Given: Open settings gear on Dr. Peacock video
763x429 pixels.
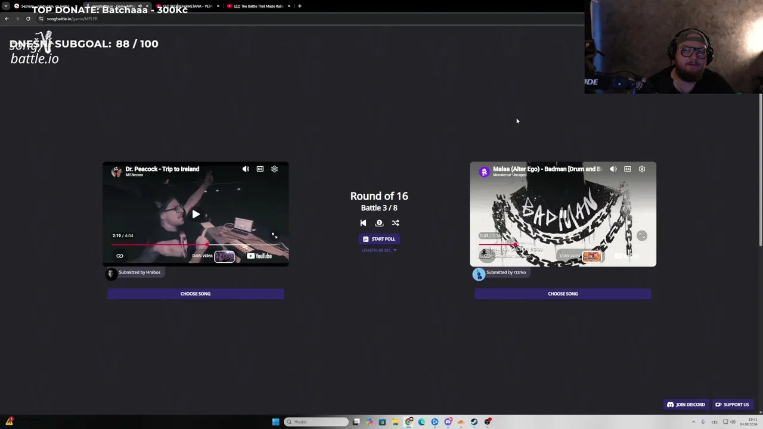Looking at the screenshot, I should point(274,169).
